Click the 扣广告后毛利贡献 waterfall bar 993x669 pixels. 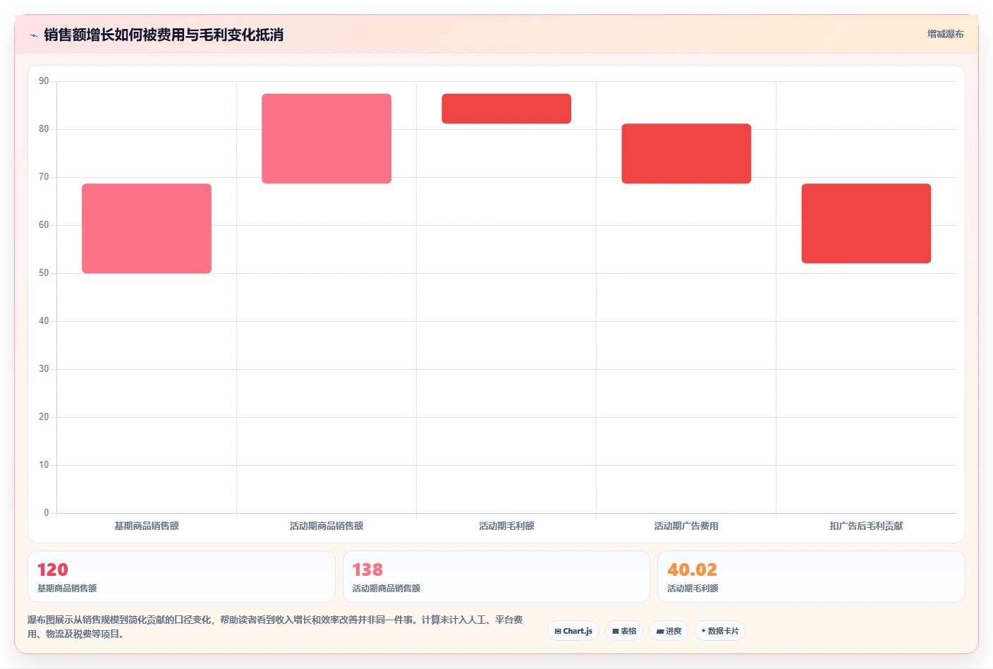coord(866,224)
